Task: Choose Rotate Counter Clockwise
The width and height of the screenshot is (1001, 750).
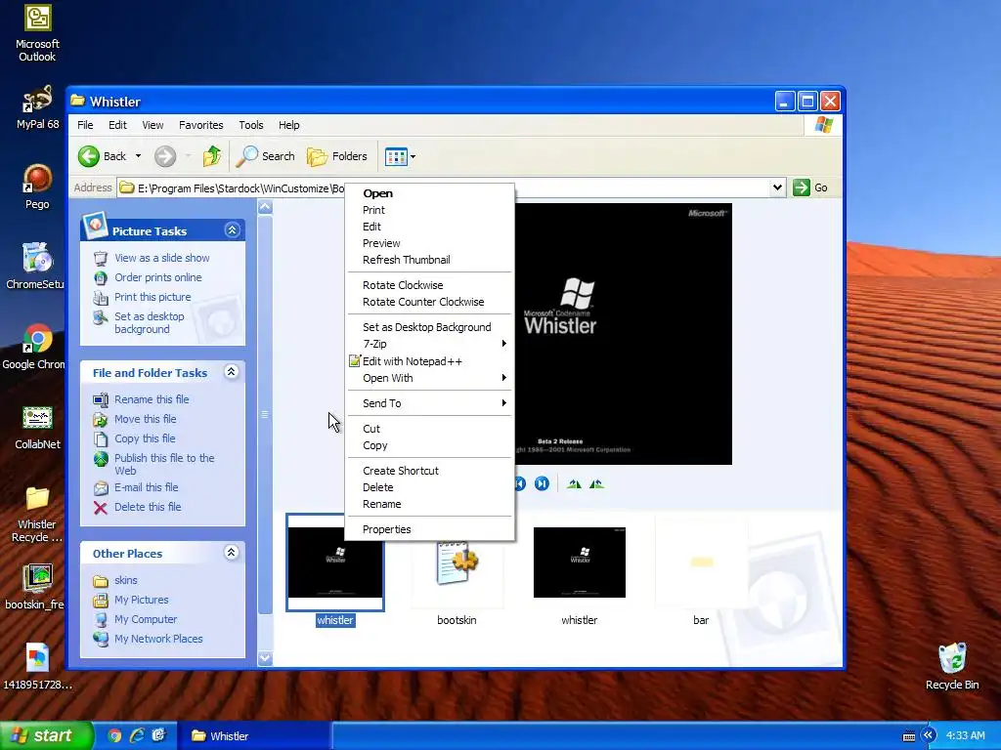Action: (430, 302)
